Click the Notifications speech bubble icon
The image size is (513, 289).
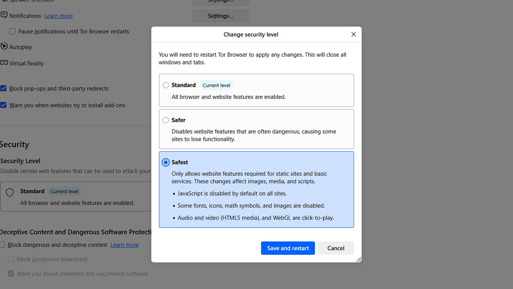point(4,15)
